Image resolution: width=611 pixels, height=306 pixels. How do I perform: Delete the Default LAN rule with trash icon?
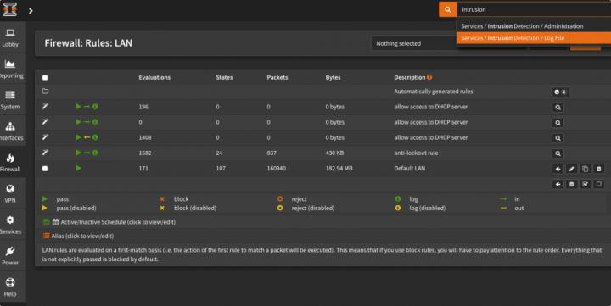pos(599,169)
